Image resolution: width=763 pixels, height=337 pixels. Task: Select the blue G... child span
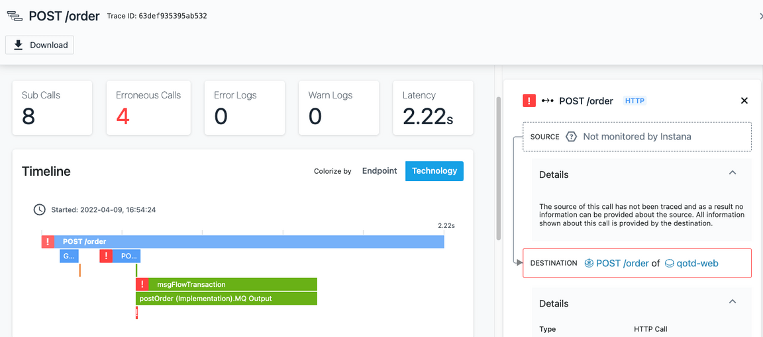coord(69,256)
